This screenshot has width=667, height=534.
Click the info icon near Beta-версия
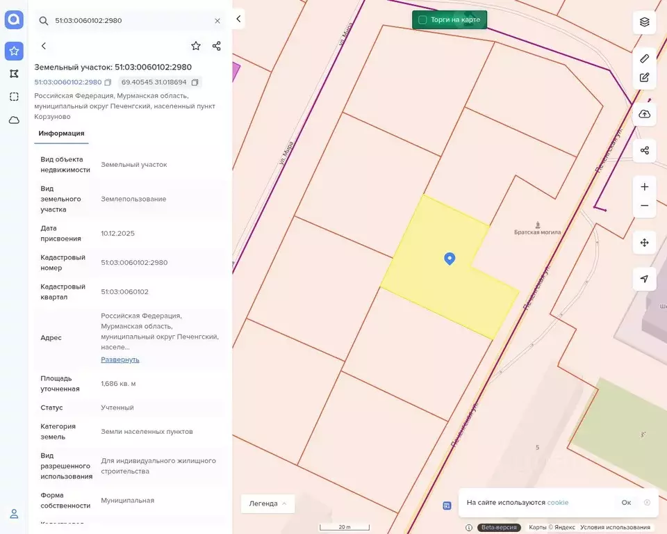(x=469, y=528)
